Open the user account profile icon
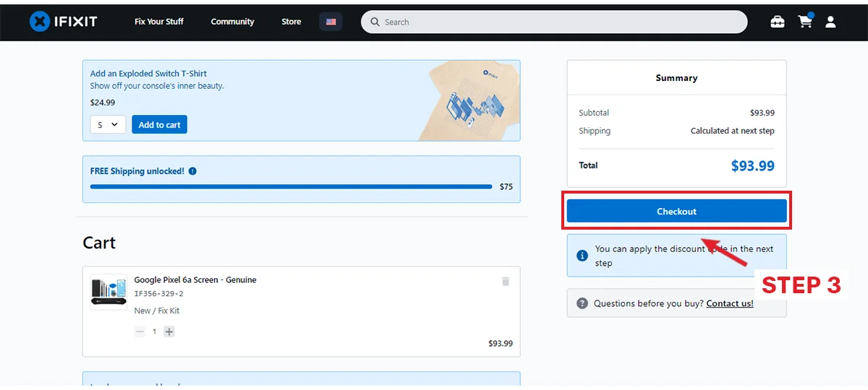This screenshot has width=868, height=390. point(830,22)
